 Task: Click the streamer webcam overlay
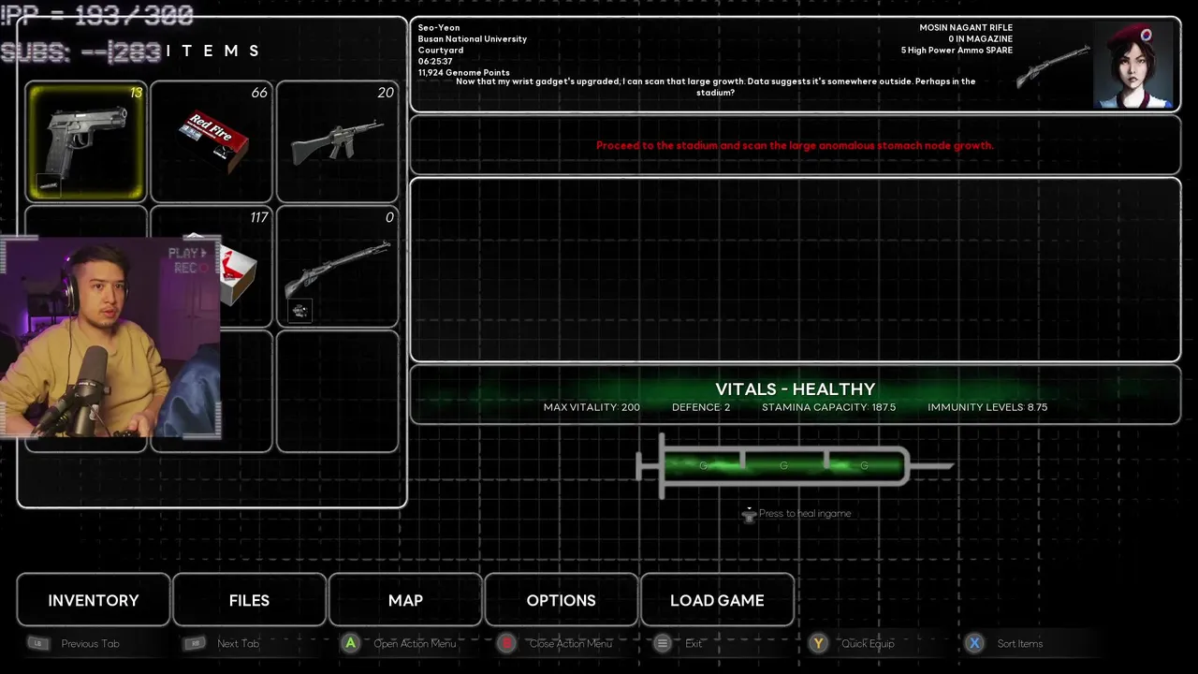pos(110,337)
